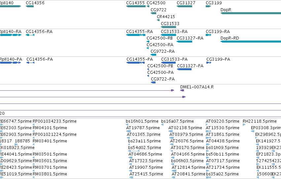Click the AT07317.5prime EST label
This screenshot has width=281, height=179.
(x=223, y=161)
